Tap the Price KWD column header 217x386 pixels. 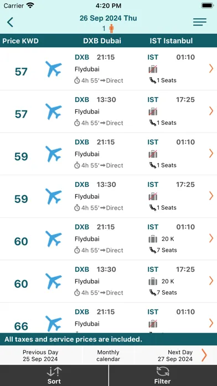20,41
